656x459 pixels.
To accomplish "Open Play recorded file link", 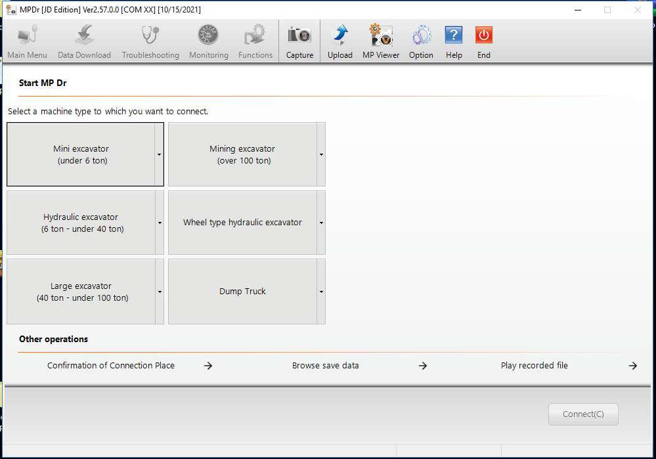I will click(535, 365).
